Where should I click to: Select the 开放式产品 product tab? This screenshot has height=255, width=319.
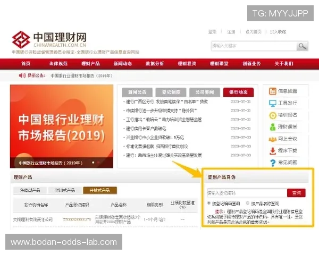coord(100,190)
